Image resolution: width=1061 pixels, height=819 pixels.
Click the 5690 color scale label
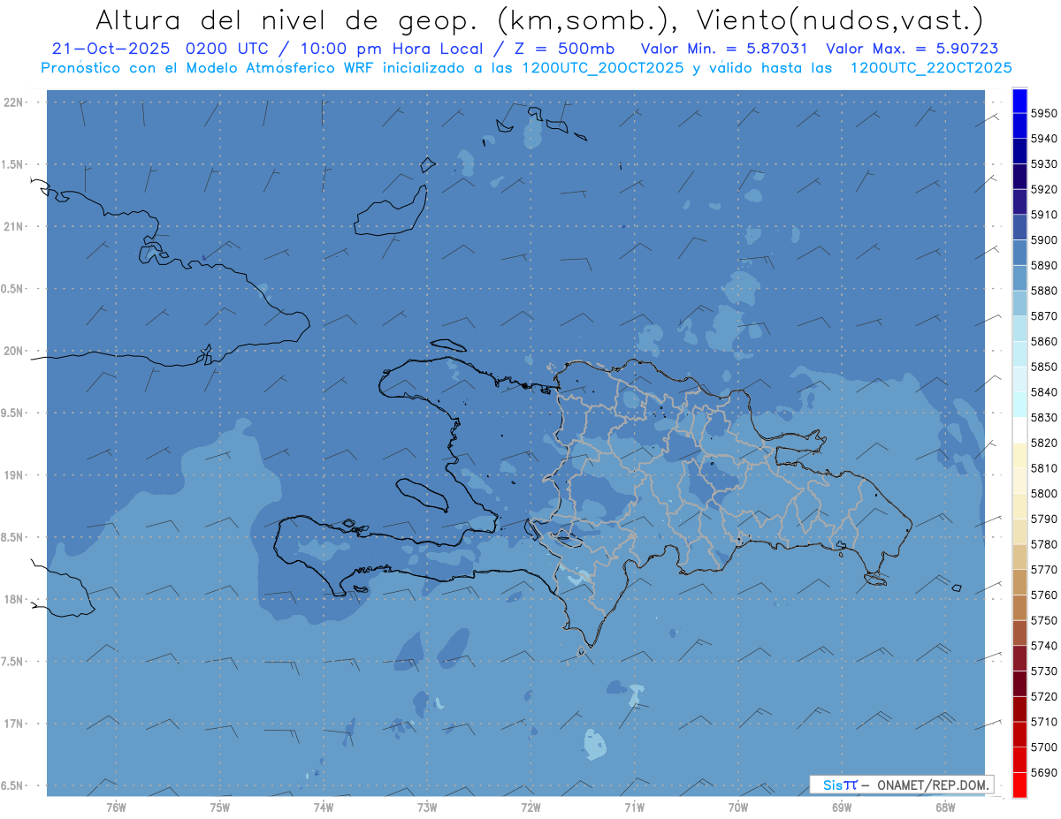click(1044, 772)
